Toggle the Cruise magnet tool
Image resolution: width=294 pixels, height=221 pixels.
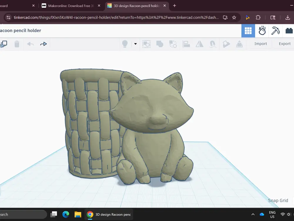tap(213, 44)
